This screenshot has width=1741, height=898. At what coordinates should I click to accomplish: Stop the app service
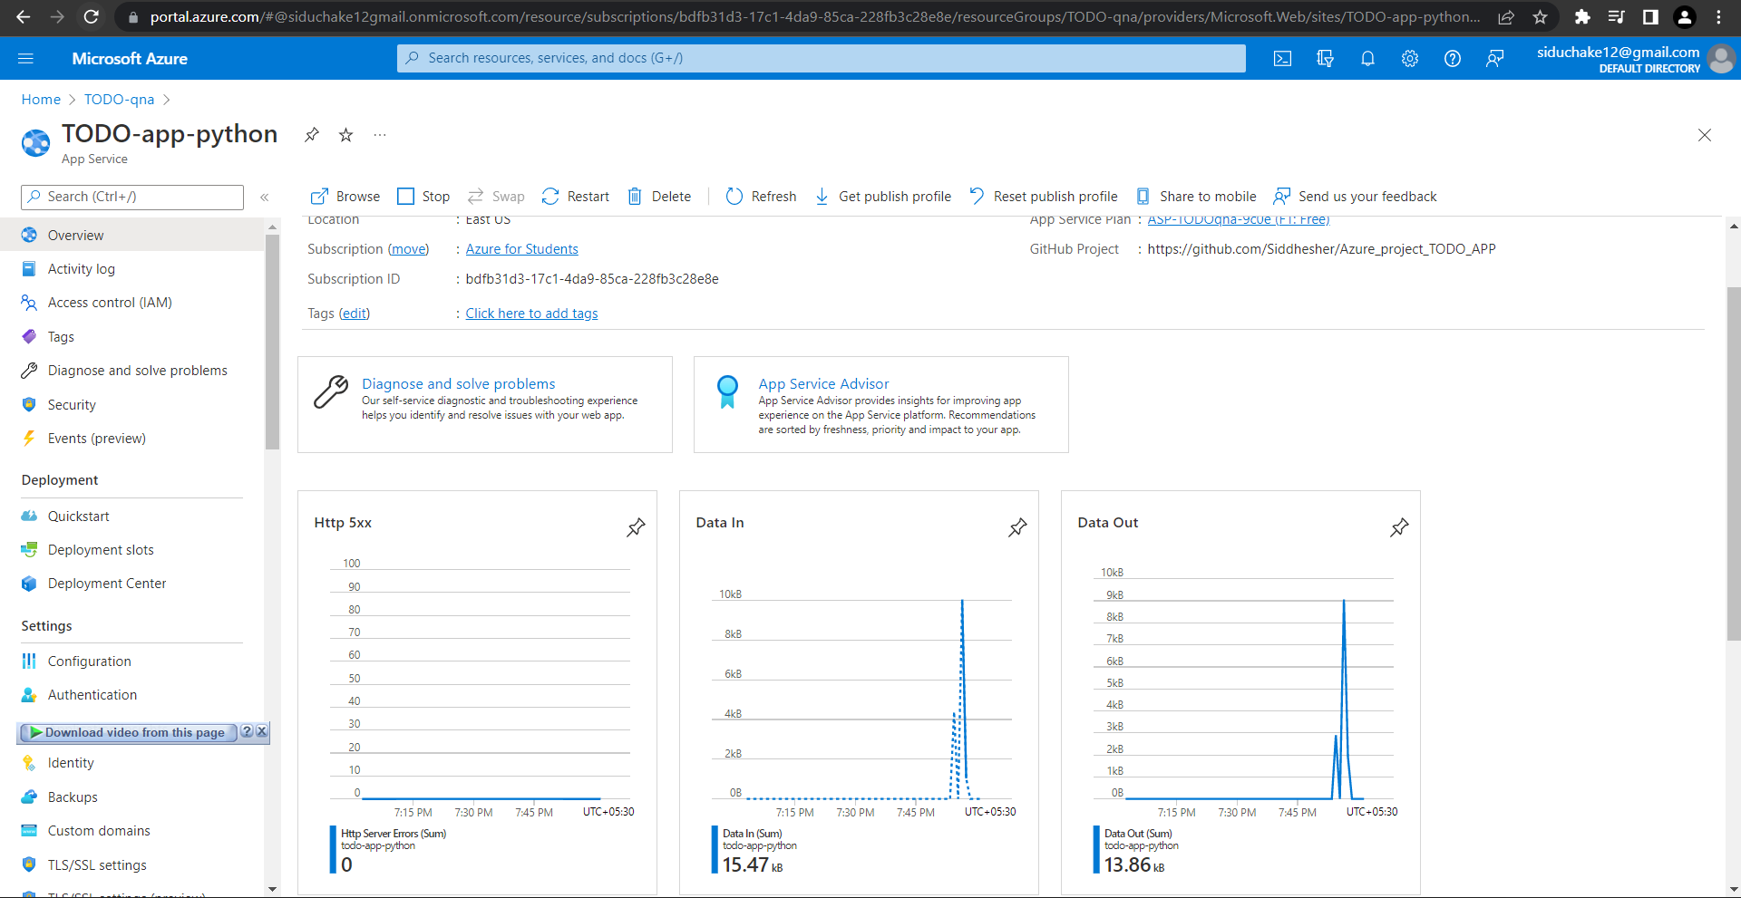tap(423, 197)
